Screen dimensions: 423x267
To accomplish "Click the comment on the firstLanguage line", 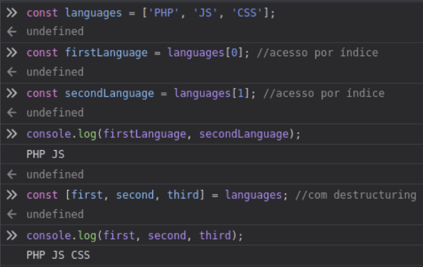I will (317, 53).
